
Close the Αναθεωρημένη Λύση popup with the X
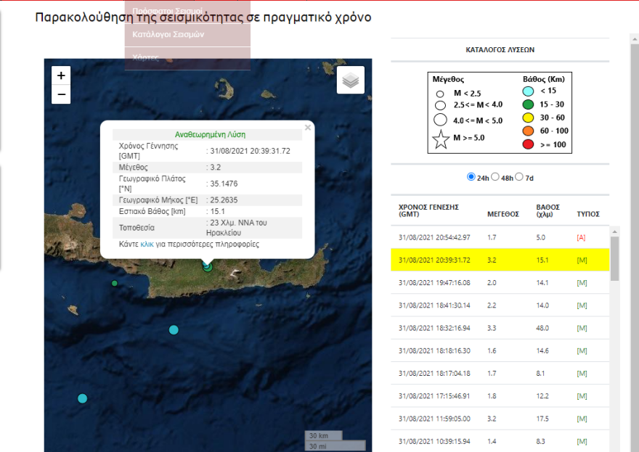coord(307,128)
